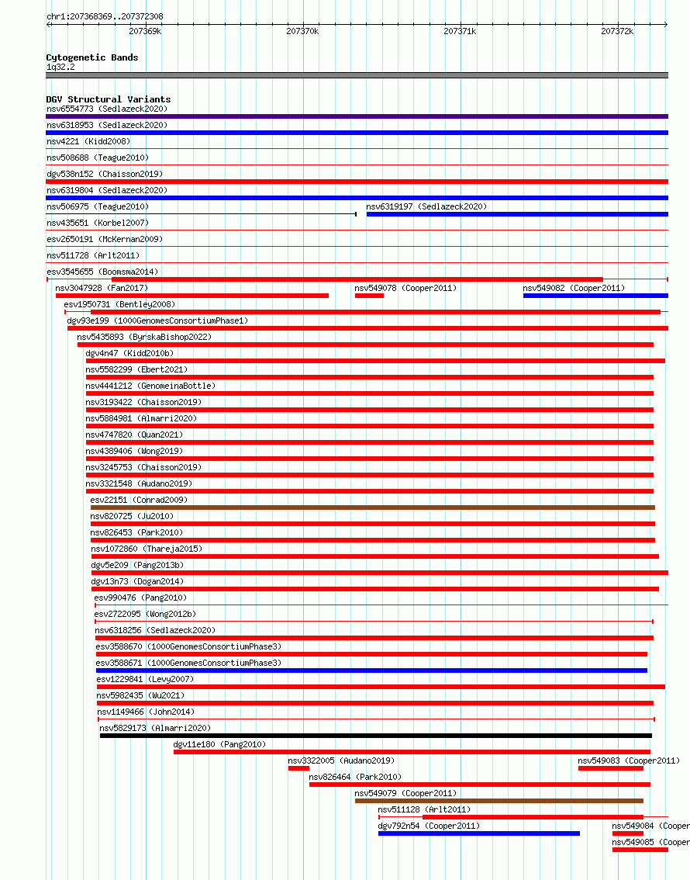Open nsv6318256 (Sedlazeck2020) variant
The height and width of the screenshot is (880, 690).
click(155, 629)
